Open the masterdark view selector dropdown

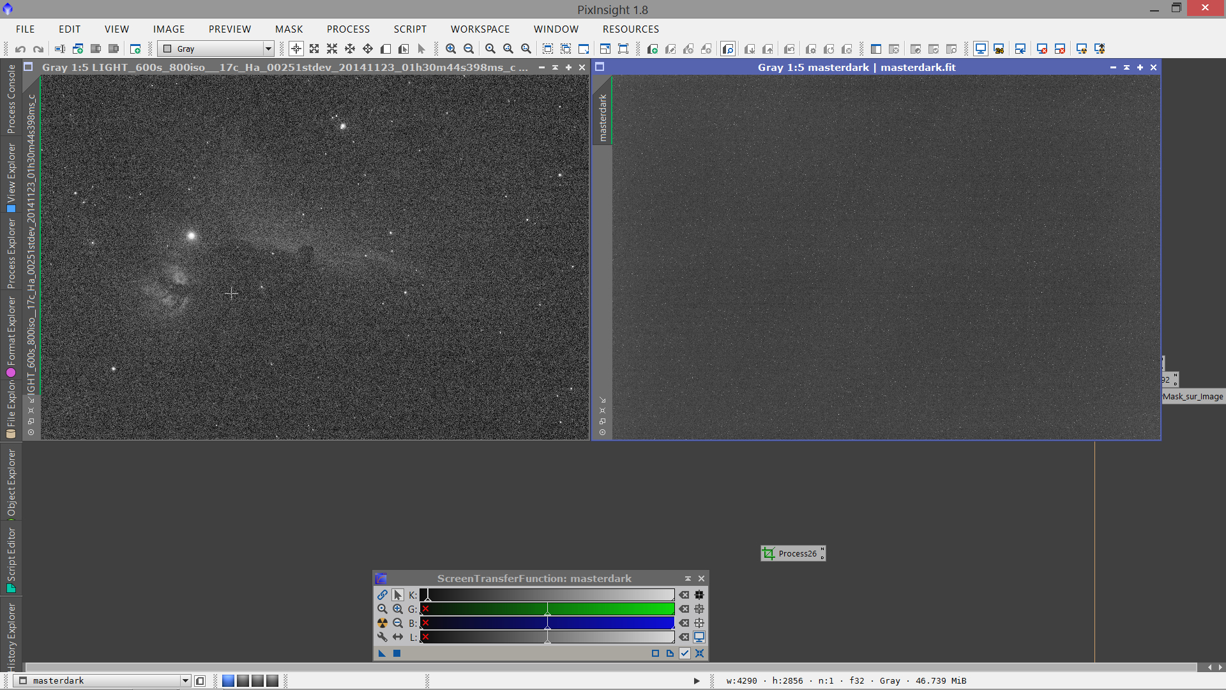(x=185, y=680)
